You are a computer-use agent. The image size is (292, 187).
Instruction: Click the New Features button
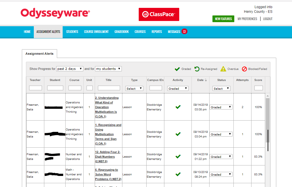point(223,19)
